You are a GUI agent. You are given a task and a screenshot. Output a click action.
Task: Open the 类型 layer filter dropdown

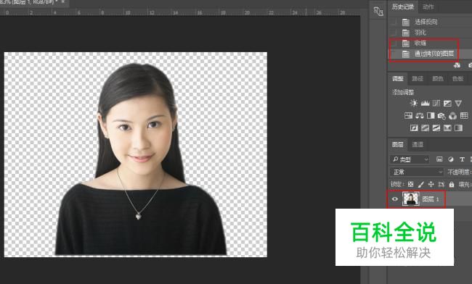410,159
